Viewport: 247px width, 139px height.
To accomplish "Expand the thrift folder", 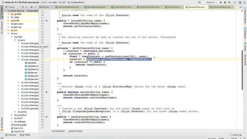I will click(12, 119).
